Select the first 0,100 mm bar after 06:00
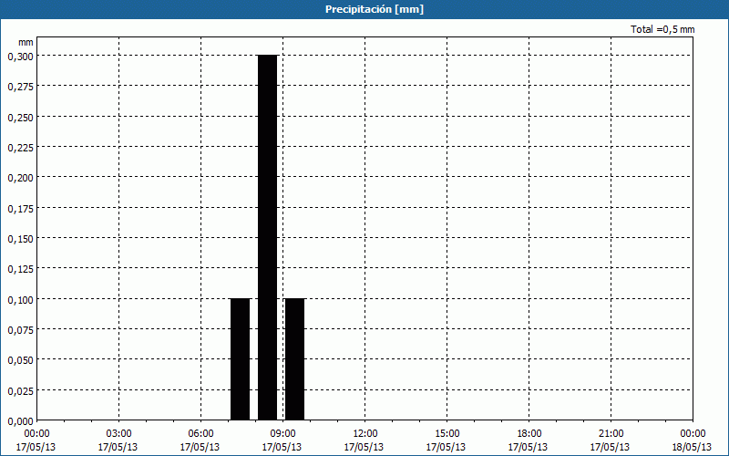Image resolution: width=729 pixels, height=456 pixels. (x=241, y=359)
